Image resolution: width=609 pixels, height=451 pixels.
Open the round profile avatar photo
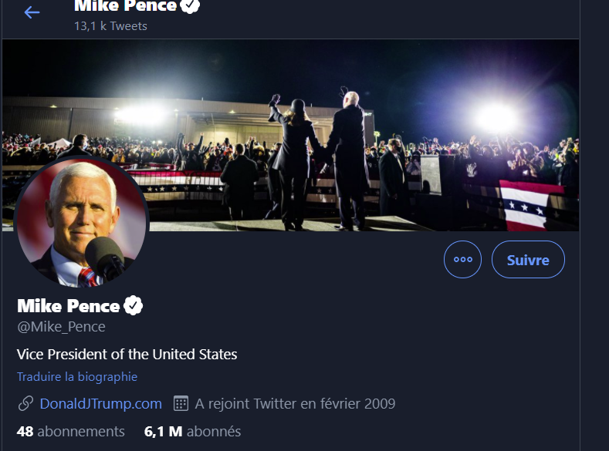81,224
